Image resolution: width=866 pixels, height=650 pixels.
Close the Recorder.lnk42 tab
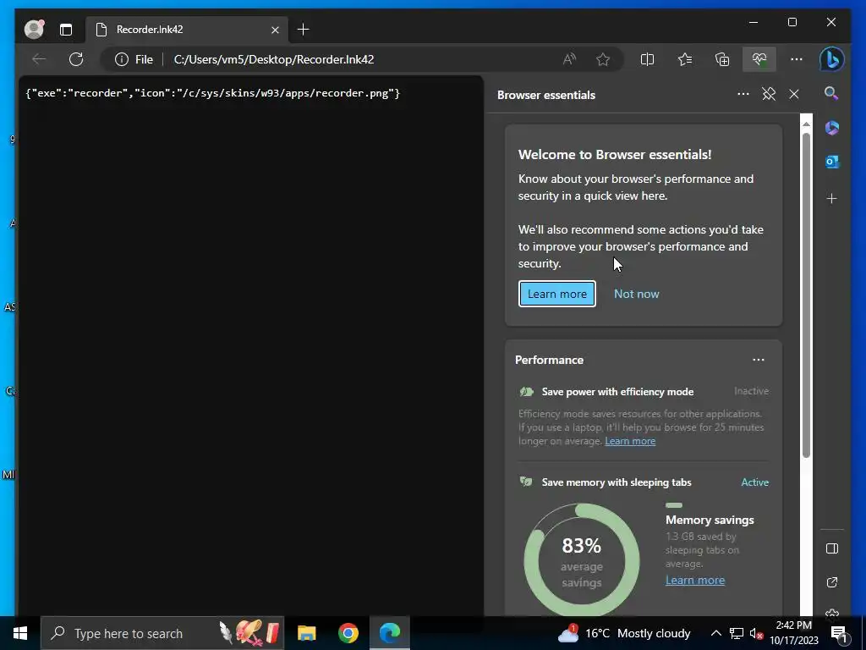(275, 30)
